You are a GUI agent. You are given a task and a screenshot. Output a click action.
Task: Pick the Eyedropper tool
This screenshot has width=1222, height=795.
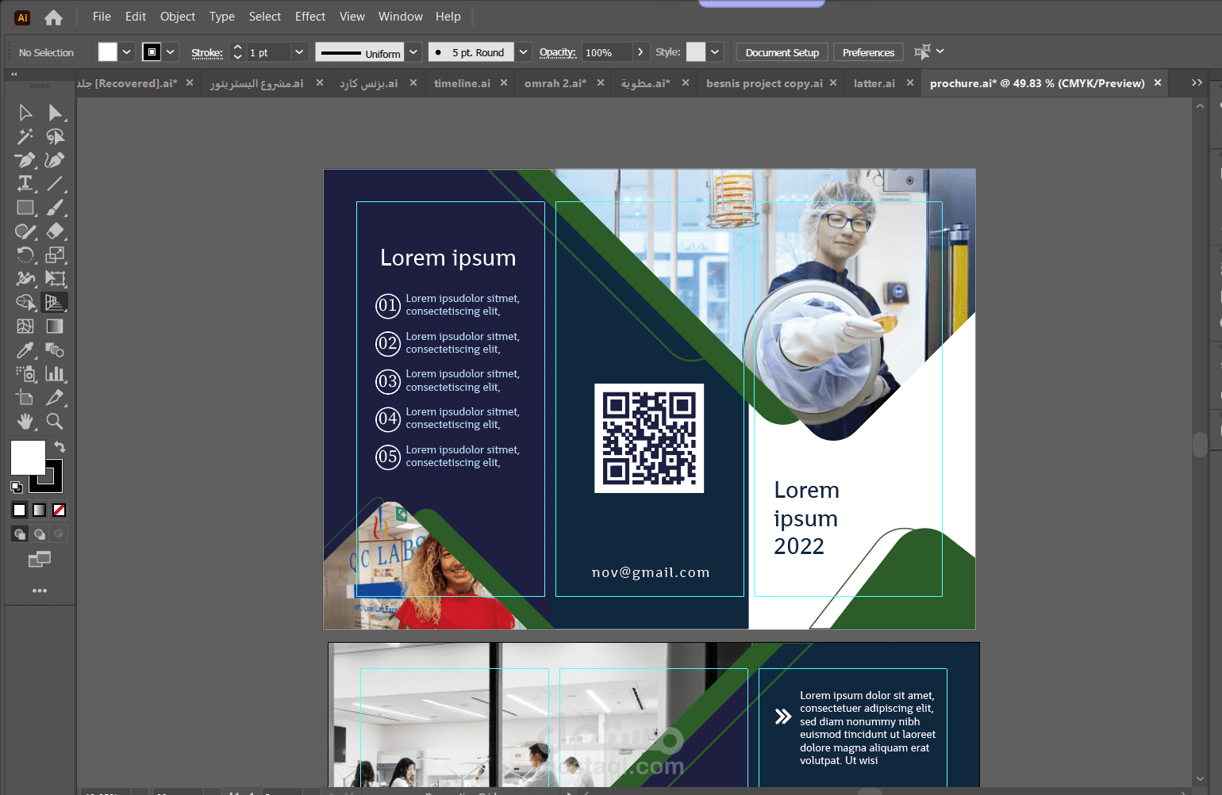point(25,350)
